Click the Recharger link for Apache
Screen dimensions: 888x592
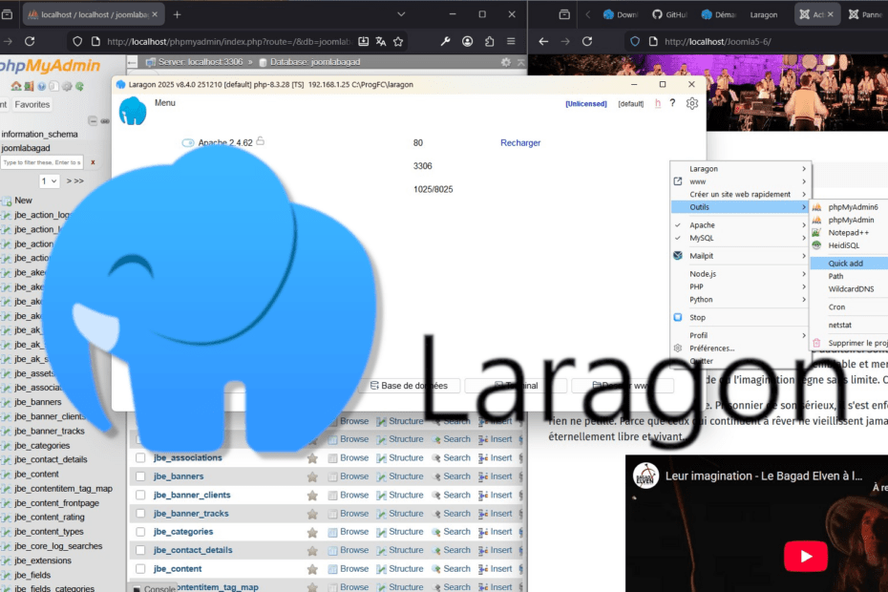[520, 143]
